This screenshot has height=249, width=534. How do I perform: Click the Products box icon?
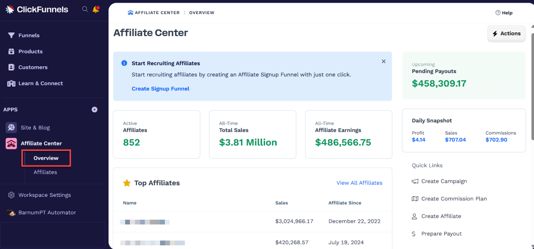click(x=11, y=52)
